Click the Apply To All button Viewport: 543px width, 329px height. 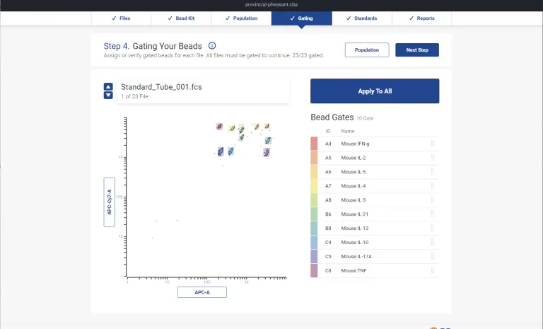(375, 91)
